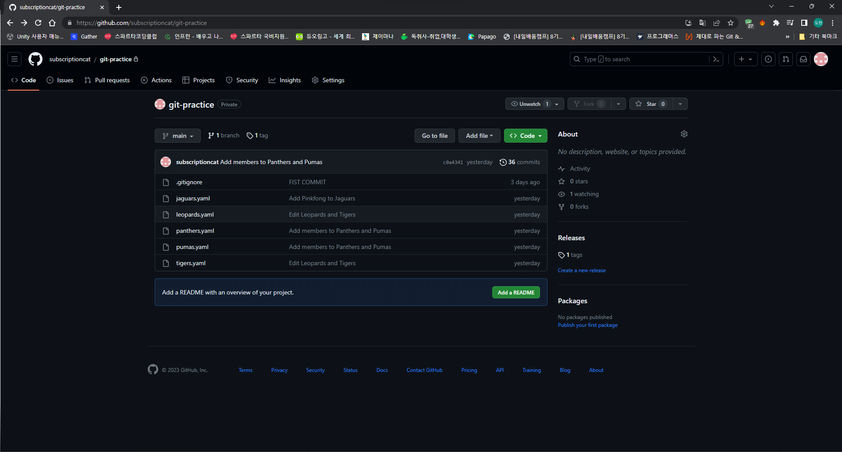Click the Add a README button
This screenshot has width=842, height=452.
point(516,292)
